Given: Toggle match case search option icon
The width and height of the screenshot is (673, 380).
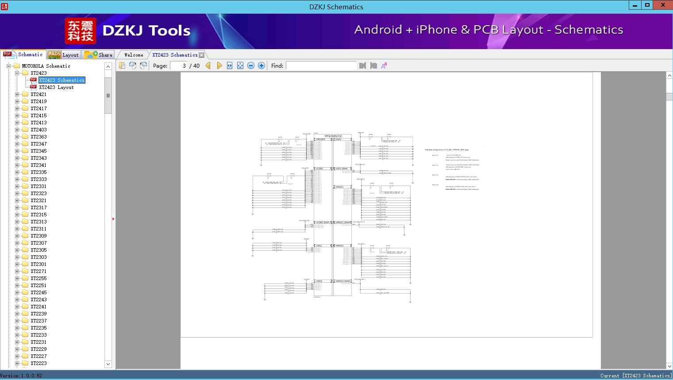Looking at the screenshot, I should point(384,65).
